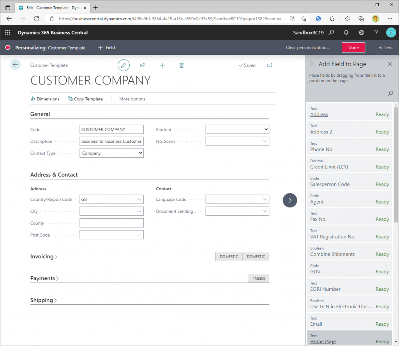Click the Description input field
This screenshot has height=346, width=399.
point(111,141)
